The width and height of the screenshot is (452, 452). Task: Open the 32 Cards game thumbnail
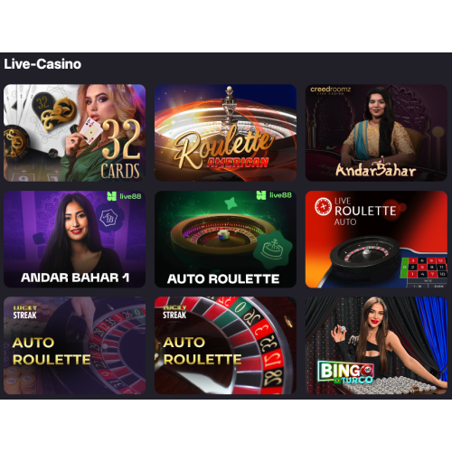pos(74,133)
